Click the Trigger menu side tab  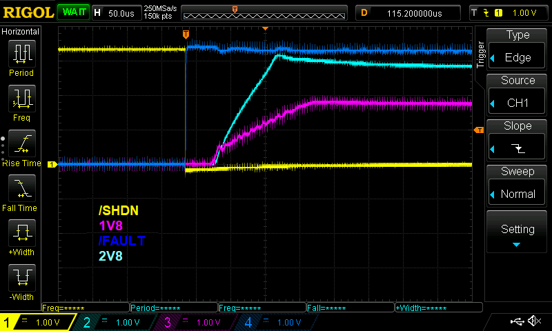(480, 54)
